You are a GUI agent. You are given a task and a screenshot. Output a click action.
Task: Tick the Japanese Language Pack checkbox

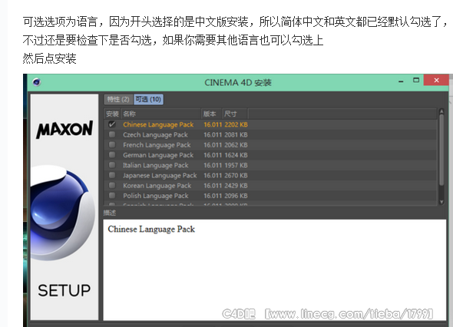tap(112, 175)
